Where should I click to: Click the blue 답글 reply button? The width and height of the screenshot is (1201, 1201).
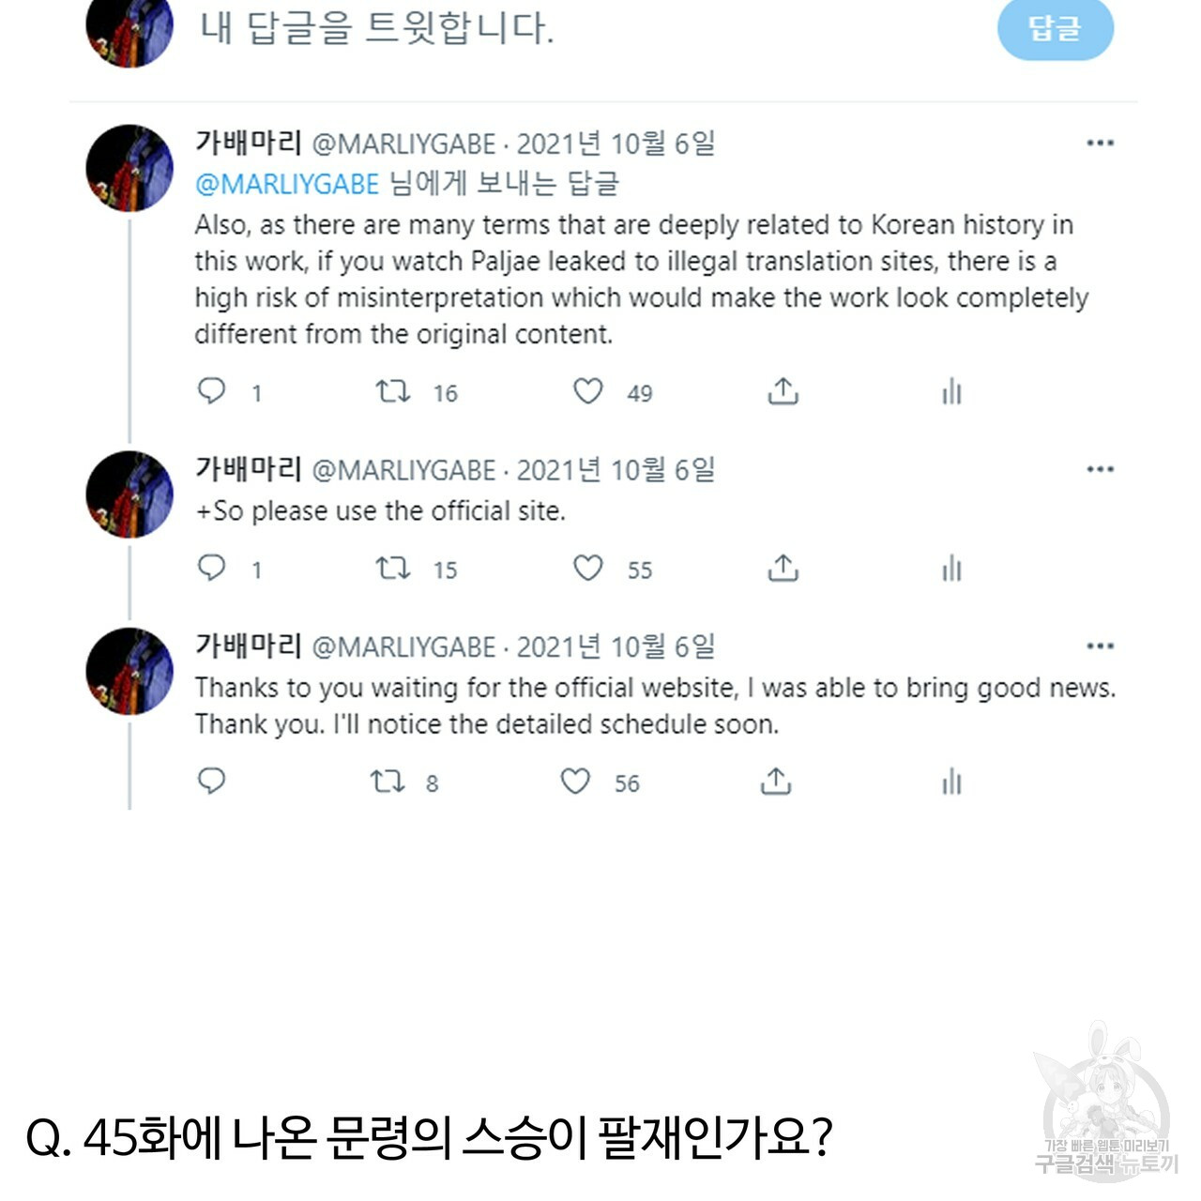pyautogui.click(x=1055, y=28)
